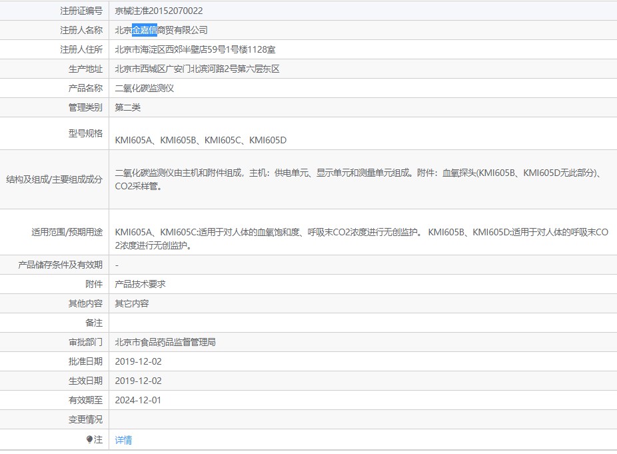Screen dimensions: 617x454
Task: Select management category value 第二类
Action: (127, 107)
